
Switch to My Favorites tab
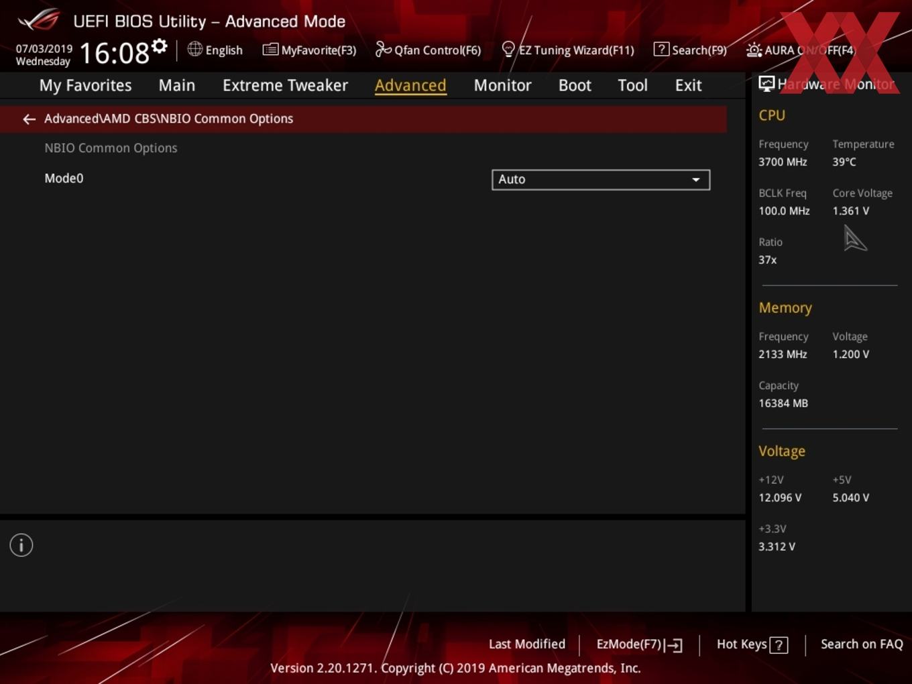pos(85,85)
